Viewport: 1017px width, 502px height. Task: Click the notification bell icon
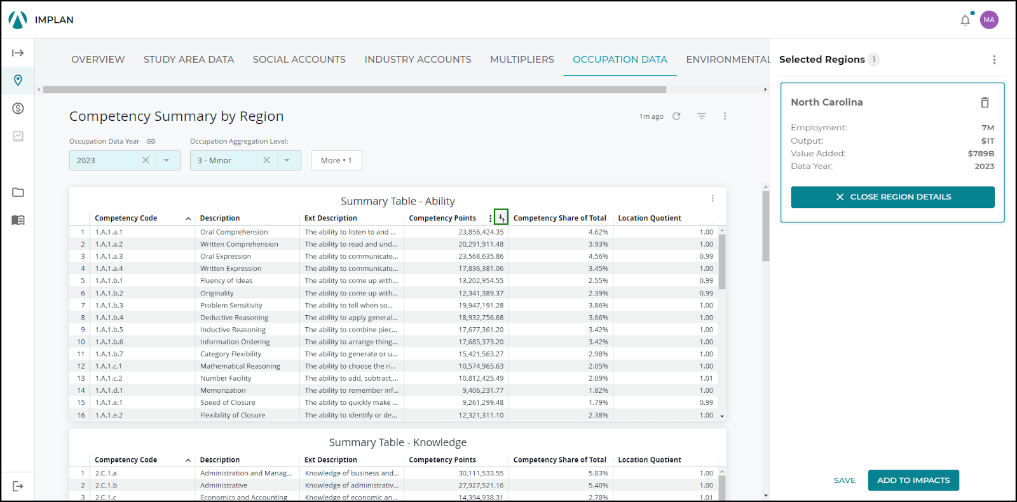965,20
